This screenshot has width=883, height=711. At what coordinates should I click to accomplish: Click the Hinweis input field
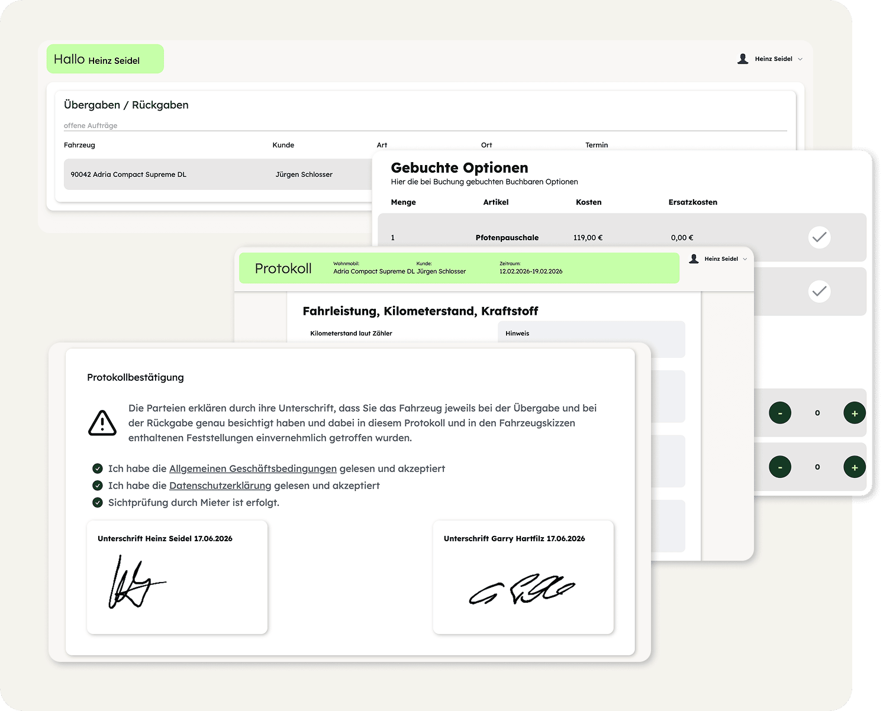591,344
